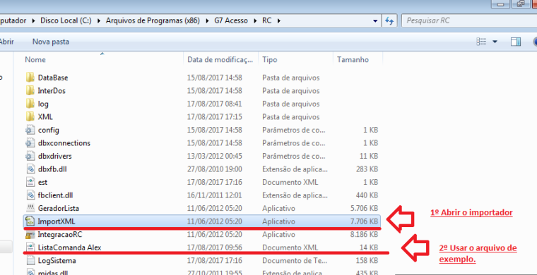The height and width of the screenshot is (275, 537).
Task: Select the LogSistema file name
Action: tap(57, 261)
